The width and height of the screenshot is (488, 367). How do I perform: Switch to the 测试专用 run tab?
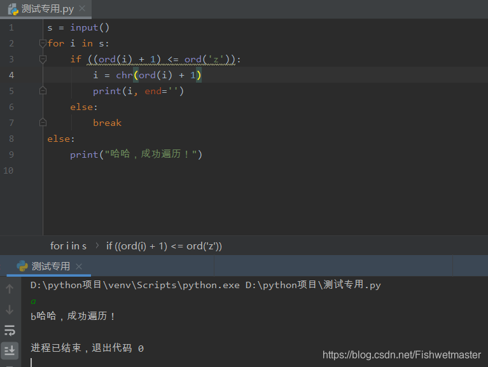click(49, 267)
